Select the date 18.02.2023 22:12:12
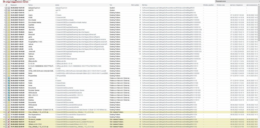This screenshot has width=260, height=128. (18, 112)
